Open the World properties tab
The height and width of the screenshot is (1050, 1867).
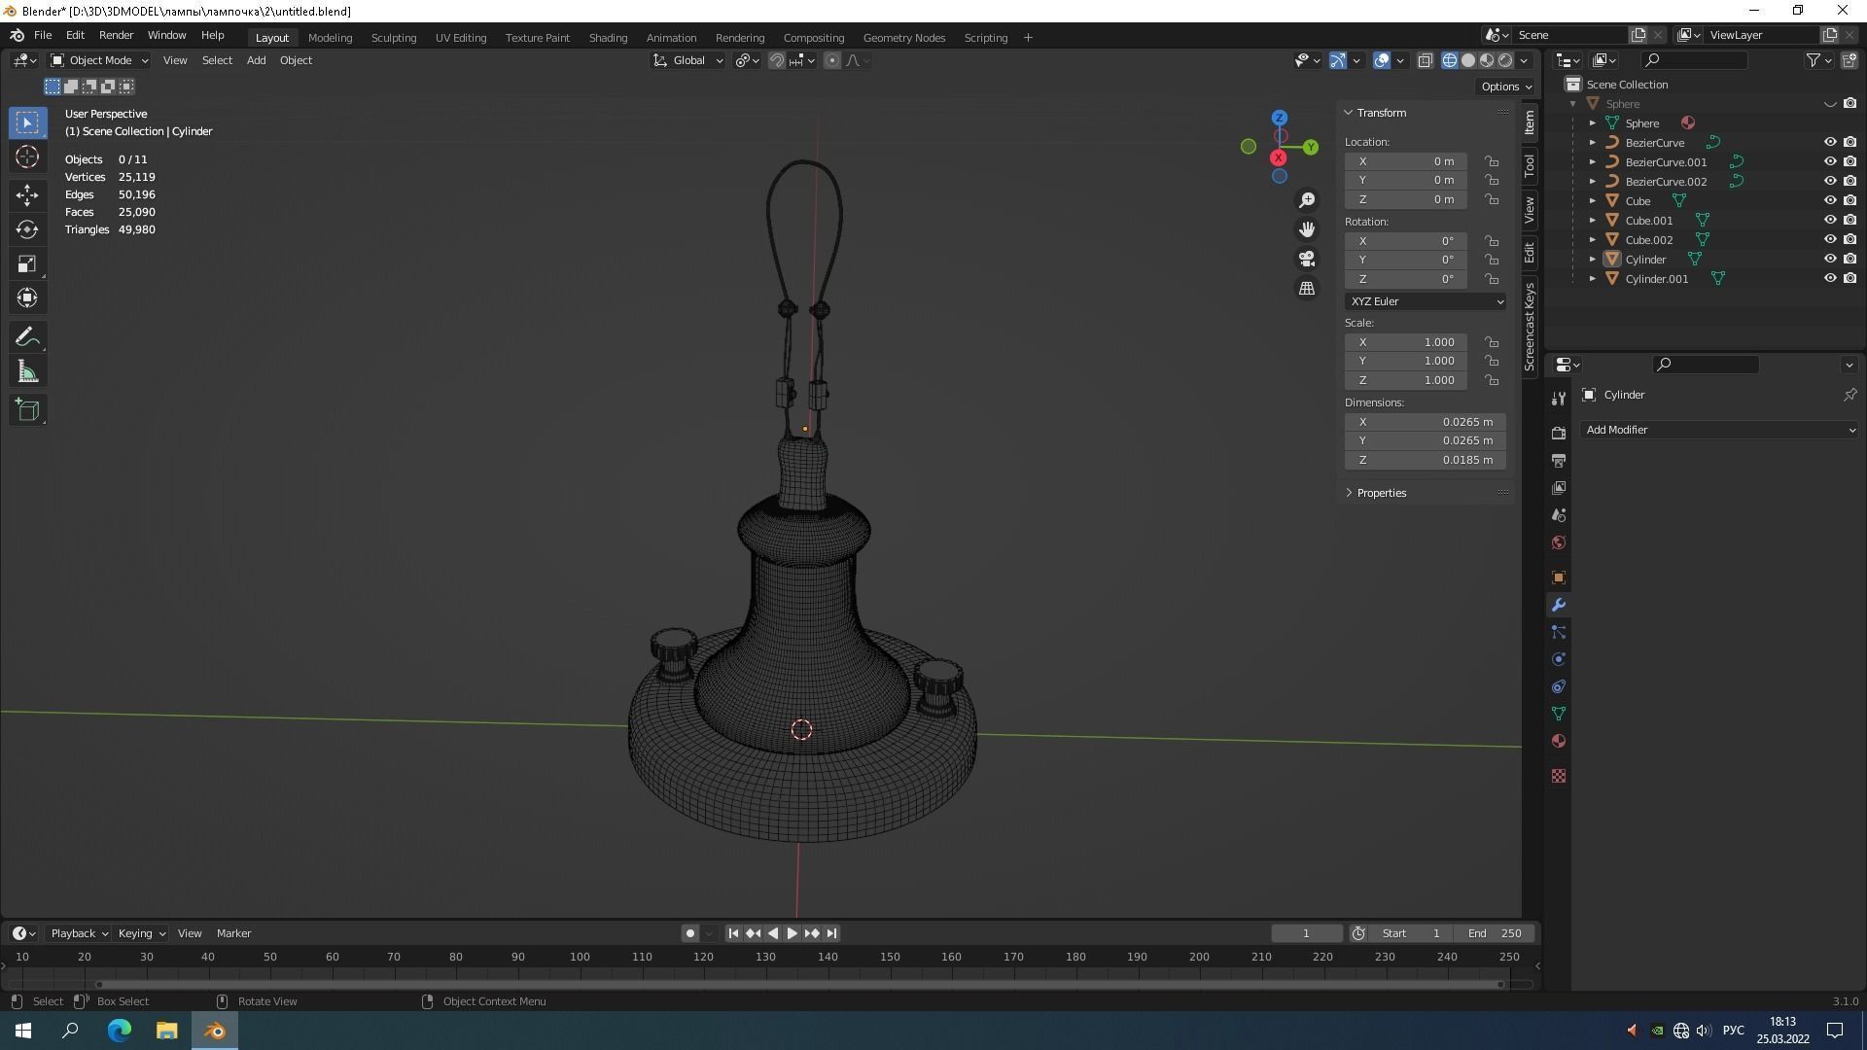pyautogui.click(x=1559, y=542)
